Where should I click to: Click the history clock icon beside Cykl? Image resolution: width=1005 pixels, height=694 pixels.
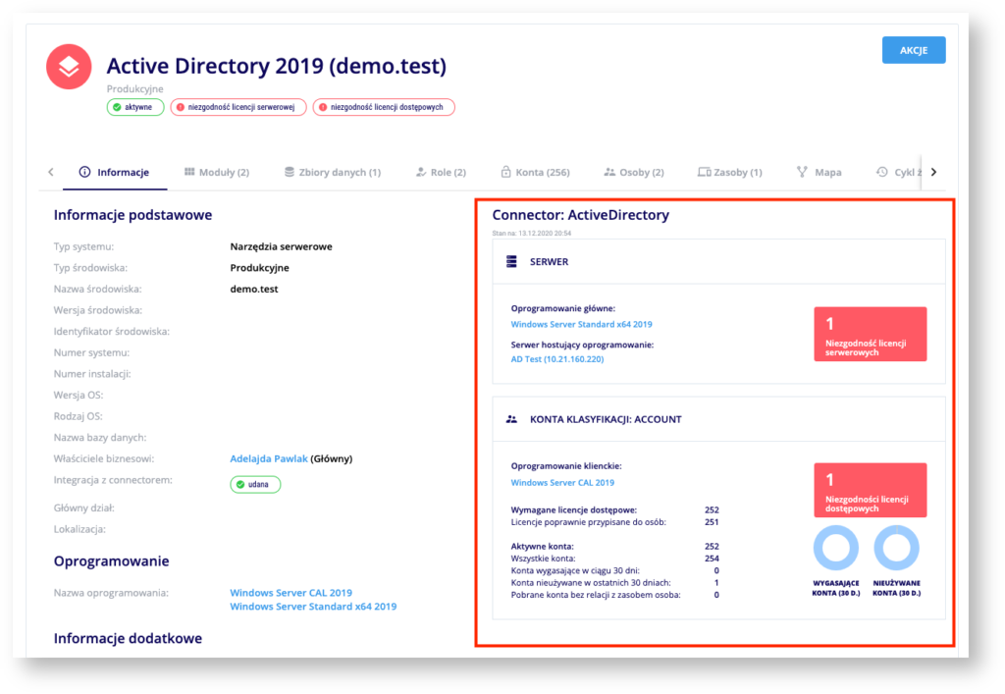(882, 172)
